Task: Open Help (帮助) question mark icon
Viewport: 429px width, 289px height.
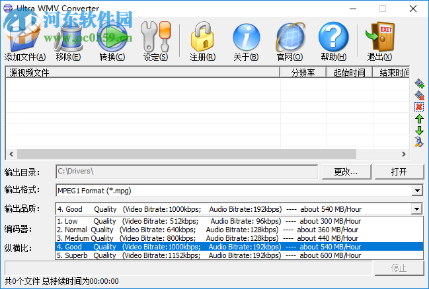Action: point(334,37)
